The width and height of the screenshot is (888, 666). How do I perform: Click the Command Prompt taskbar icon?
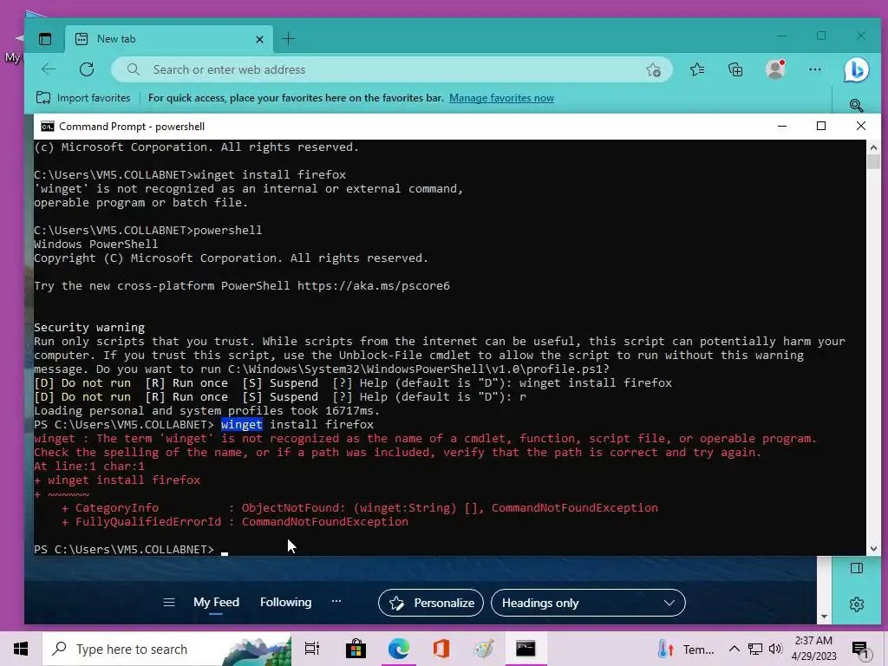526,649
